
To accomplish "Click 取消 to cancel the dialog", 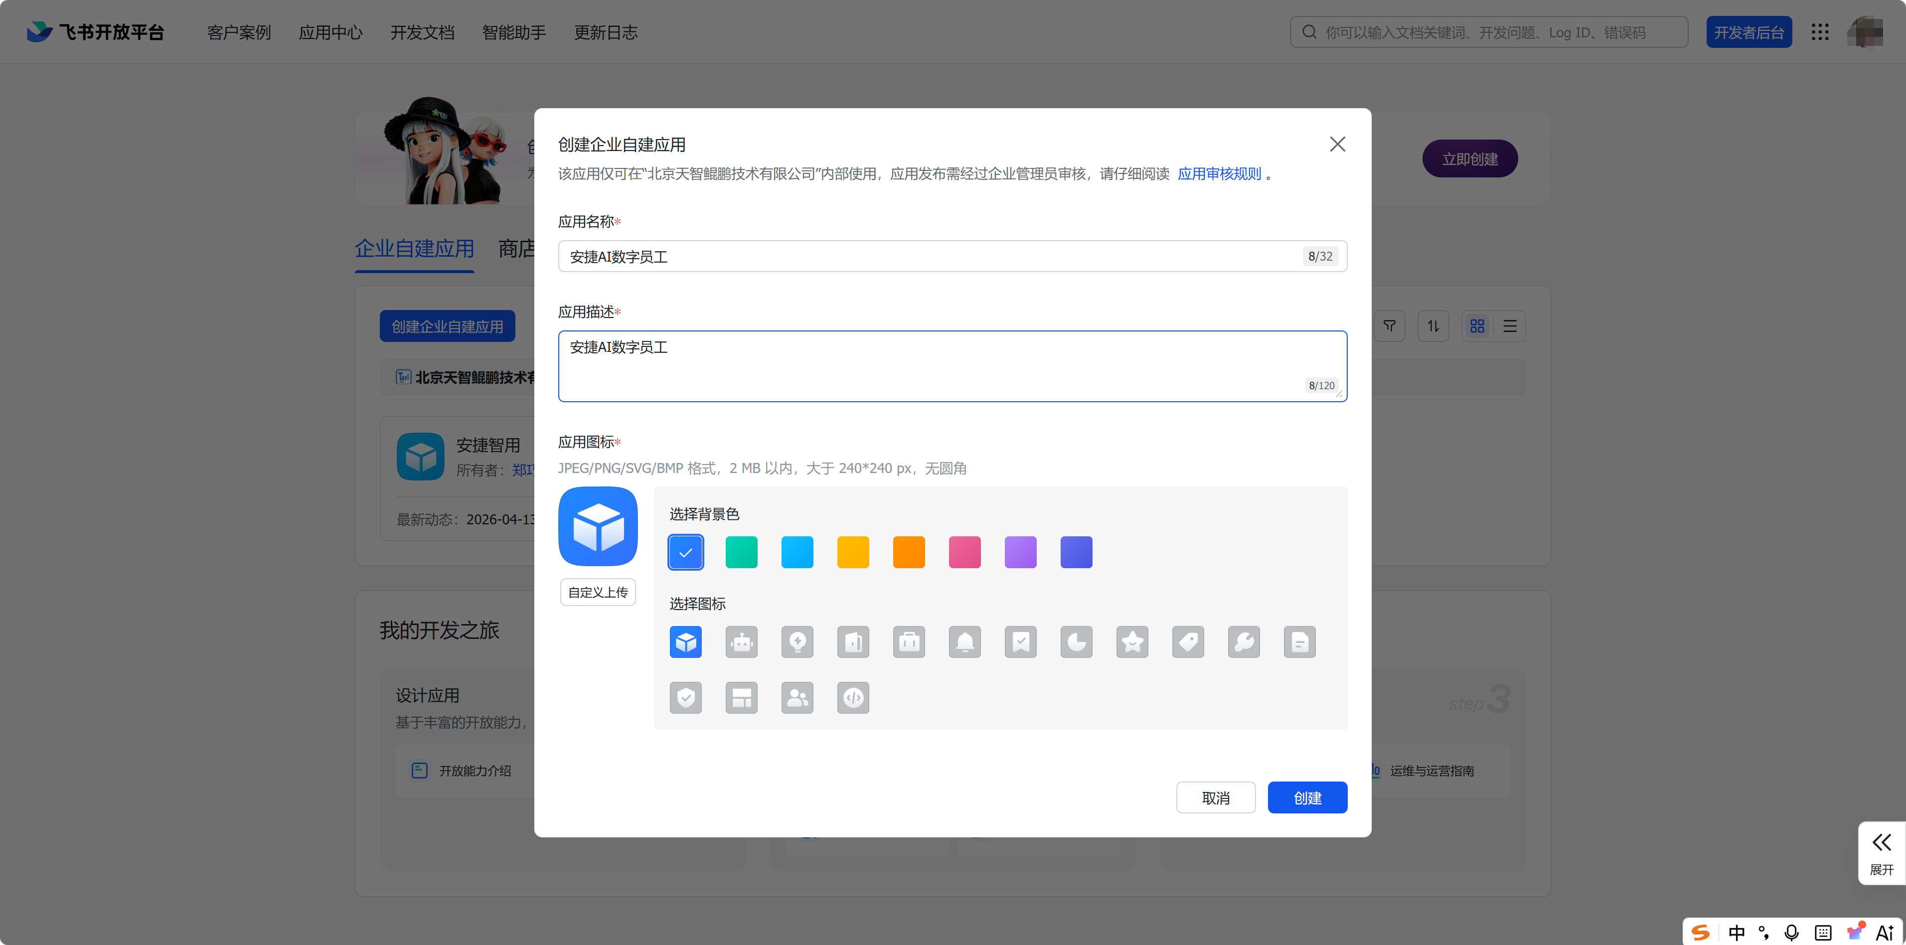I will pos(1216,797).
